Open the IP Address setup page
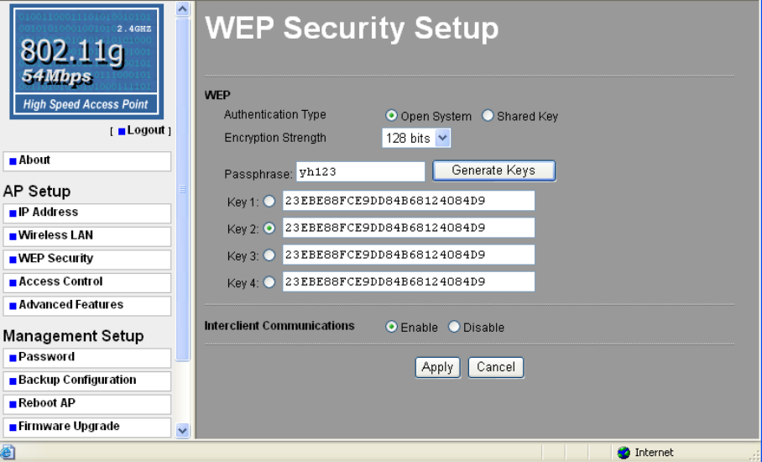The height and width of the screenshot is (462, 762). [87, 213]
